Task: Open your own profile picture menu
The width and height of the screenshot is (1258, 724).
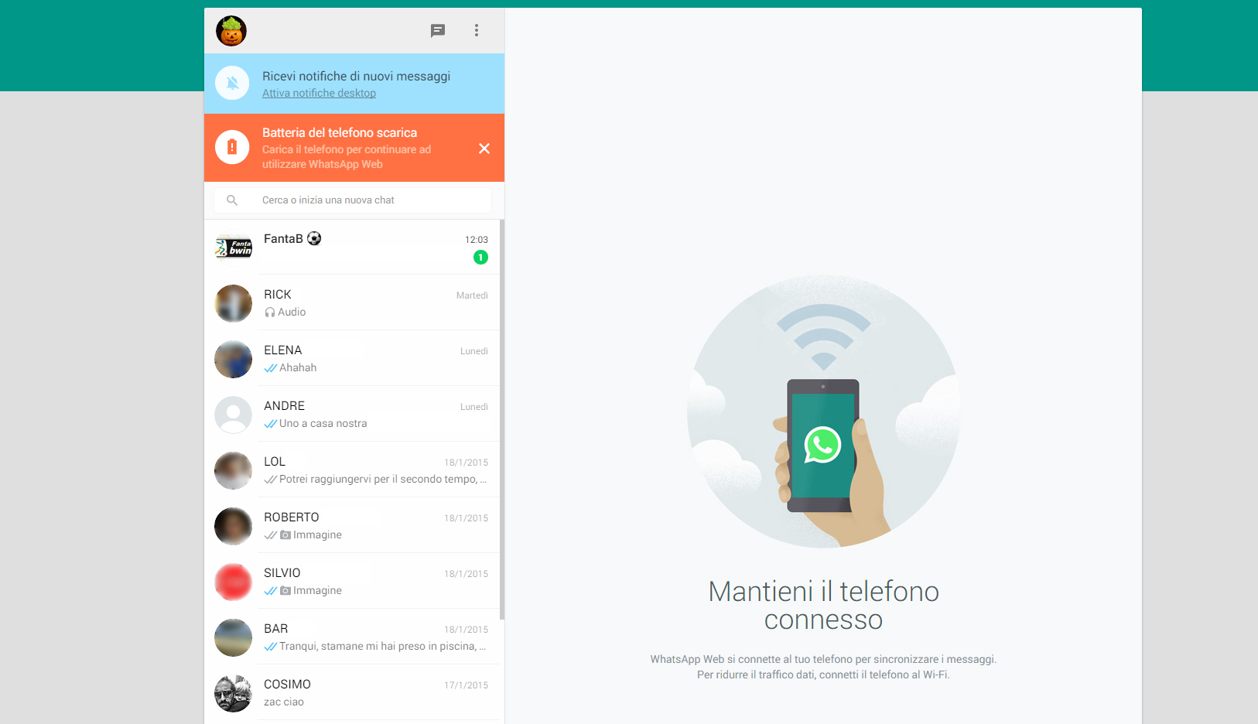Action: click(231, 30)
